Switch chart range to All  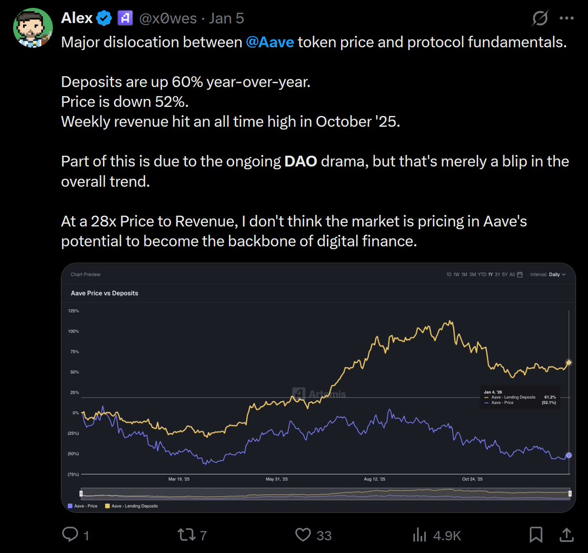pyautogui.click(x=512, y=275)
